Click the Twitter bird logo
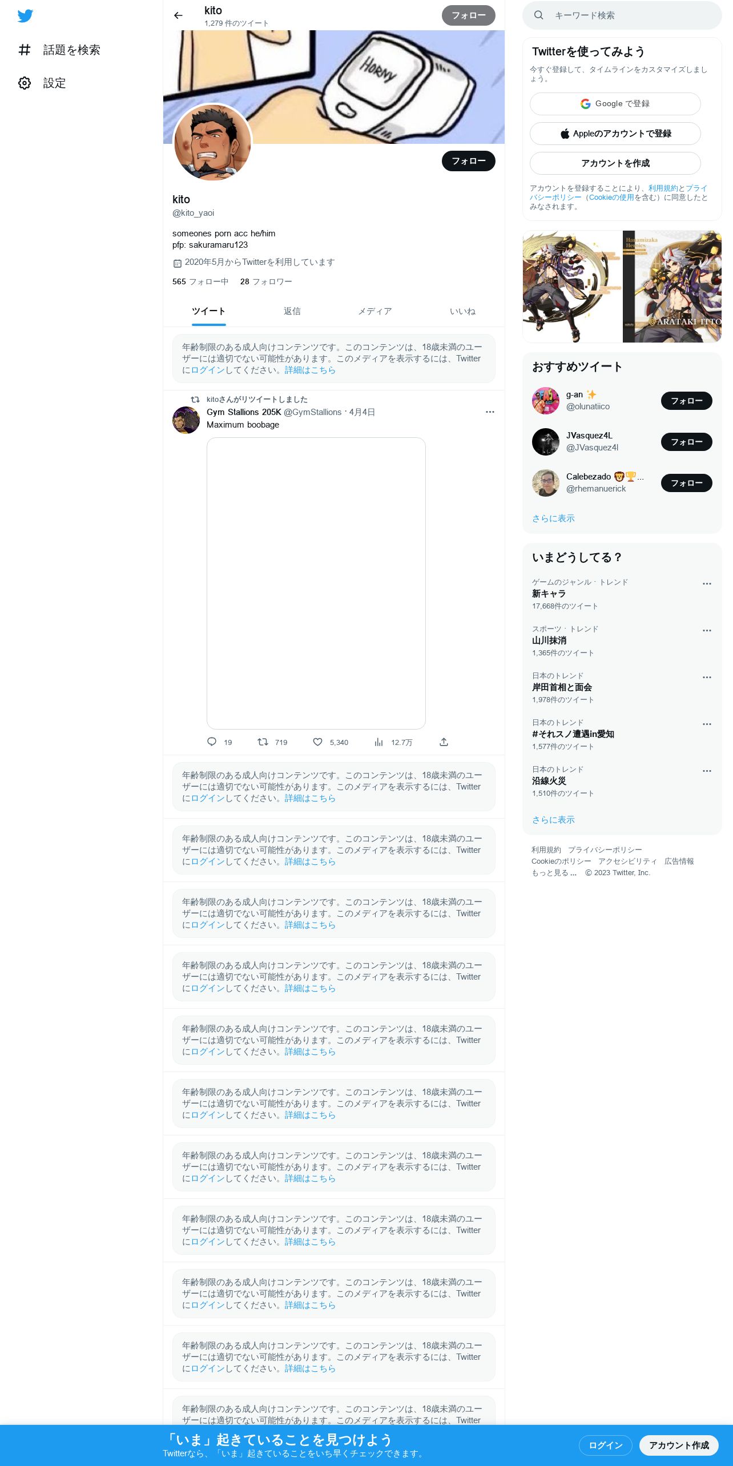Viewport: 733px width, 1466px height. pos(25,16)
